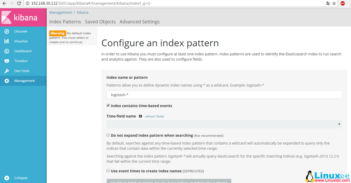Collapse the sidebar with arrow icon
This screenshot has width=351, height=183.
tap(7, 178)
